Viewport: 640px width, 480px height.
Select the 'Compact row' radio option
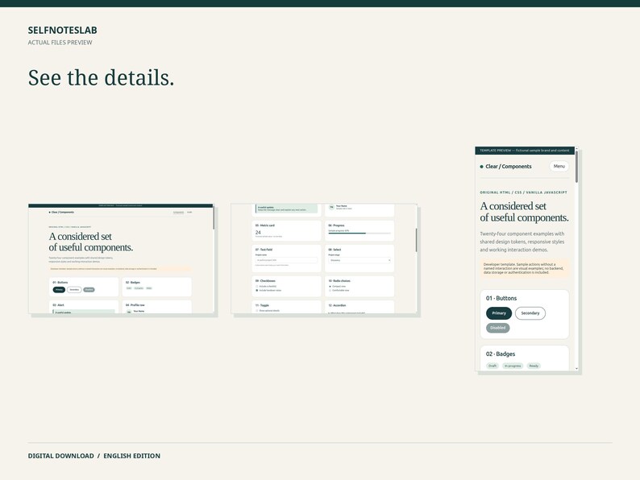pyautogui.click(x=330, y=286)
